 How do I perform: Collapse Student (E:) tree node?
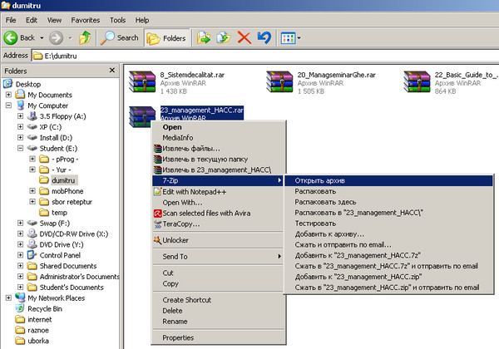[20, 148]
